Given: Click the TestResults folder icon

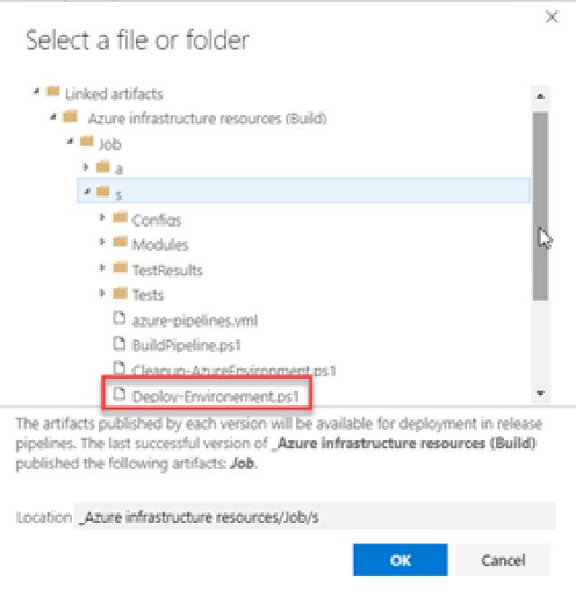Looking at the screenshot, I should 120,267.
